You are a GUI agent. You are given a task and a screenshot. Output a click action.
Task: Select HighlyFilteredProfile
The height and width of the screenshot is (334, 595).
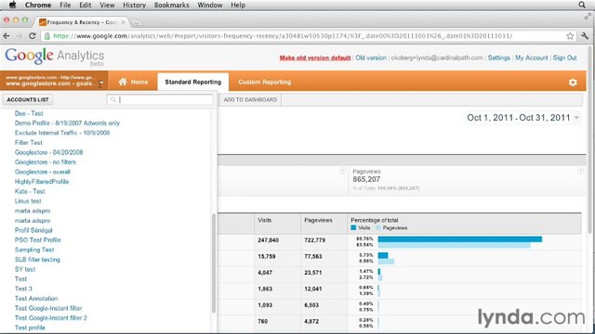tap(42, 182)
